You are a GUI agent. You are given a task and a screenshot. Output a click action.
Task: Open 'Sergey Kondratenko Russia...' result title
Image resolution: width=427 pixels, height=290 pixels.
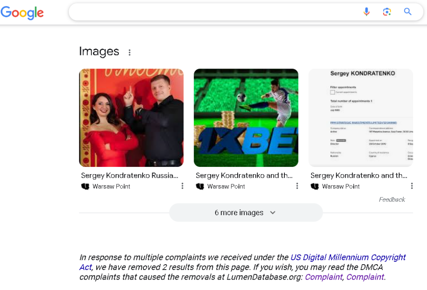[x=130, y=176]
